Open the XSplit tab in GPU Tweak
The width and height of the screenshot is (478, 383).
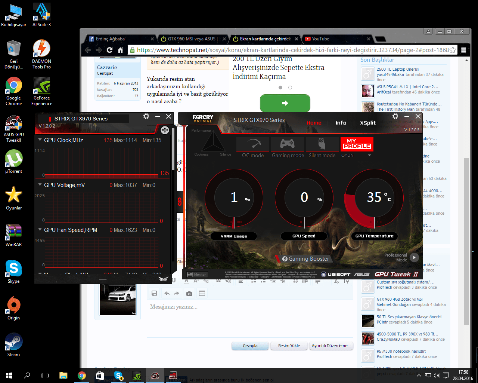(368, 123)
